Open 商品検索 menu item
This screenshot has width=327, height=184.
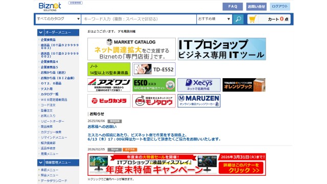click(x=46, y=127)
